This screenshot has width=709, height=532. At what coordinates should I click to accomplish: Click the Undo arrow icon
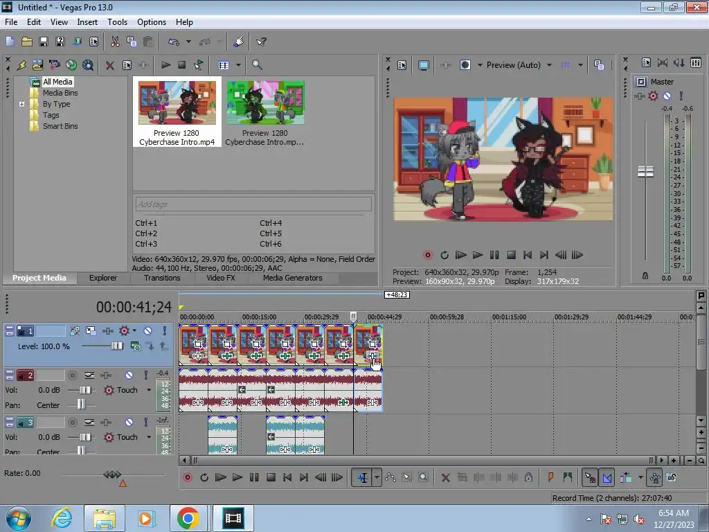(x=174, y=42)
